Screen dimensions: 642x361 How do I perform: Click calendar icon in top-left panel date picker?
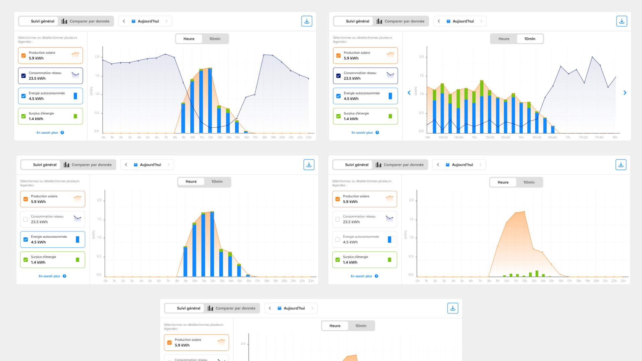133,21
